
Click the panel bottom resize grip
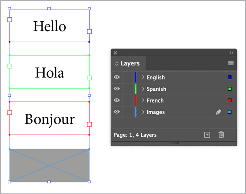pos(174,143)
